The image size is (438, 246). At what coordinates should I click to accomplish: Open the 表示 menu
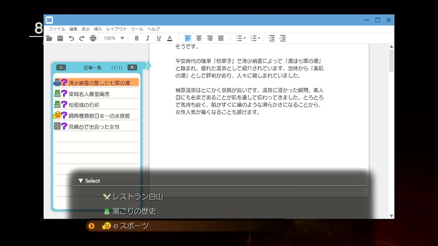point(85,29)
